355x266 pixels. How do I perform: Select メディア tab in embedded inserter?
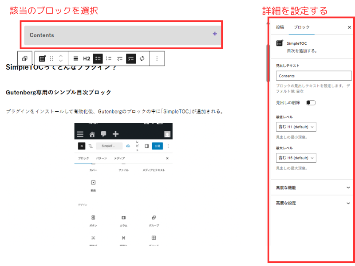119,158
